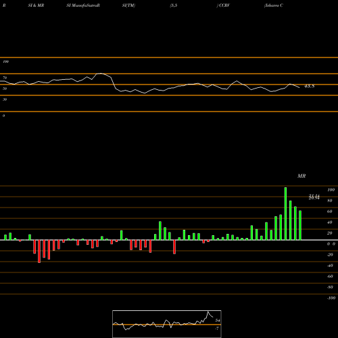Open the mini RSI overview chart thumbnail
338x338 pixels.
167,324
